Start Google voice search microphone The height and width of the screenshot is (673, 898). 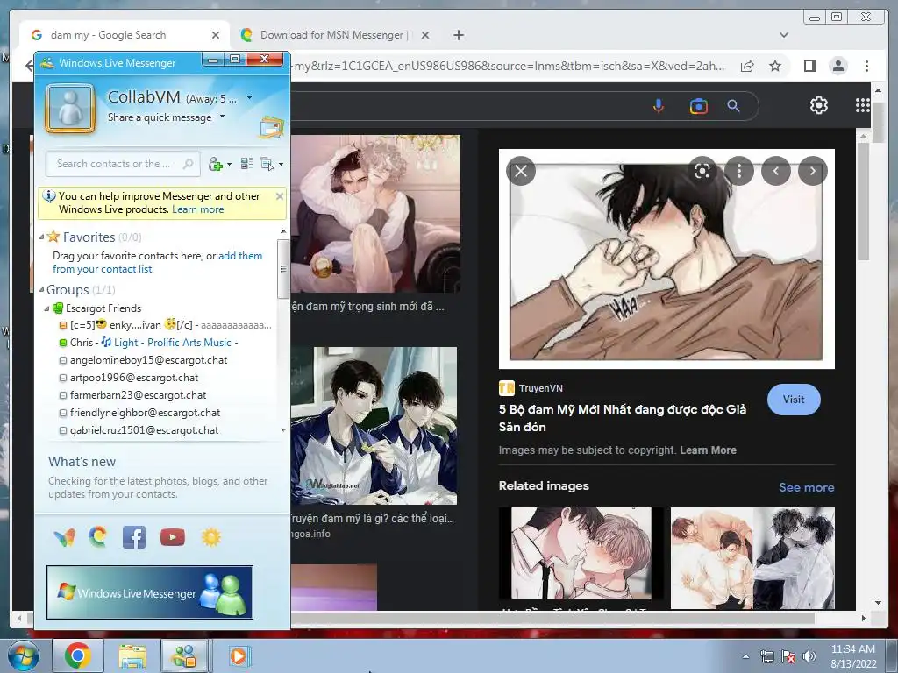coord(659,106)
